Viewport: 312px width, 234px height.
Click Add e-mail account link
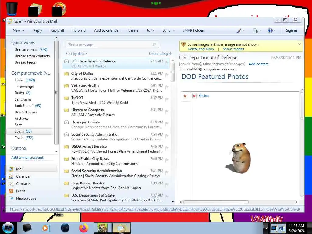pos(27,158)
